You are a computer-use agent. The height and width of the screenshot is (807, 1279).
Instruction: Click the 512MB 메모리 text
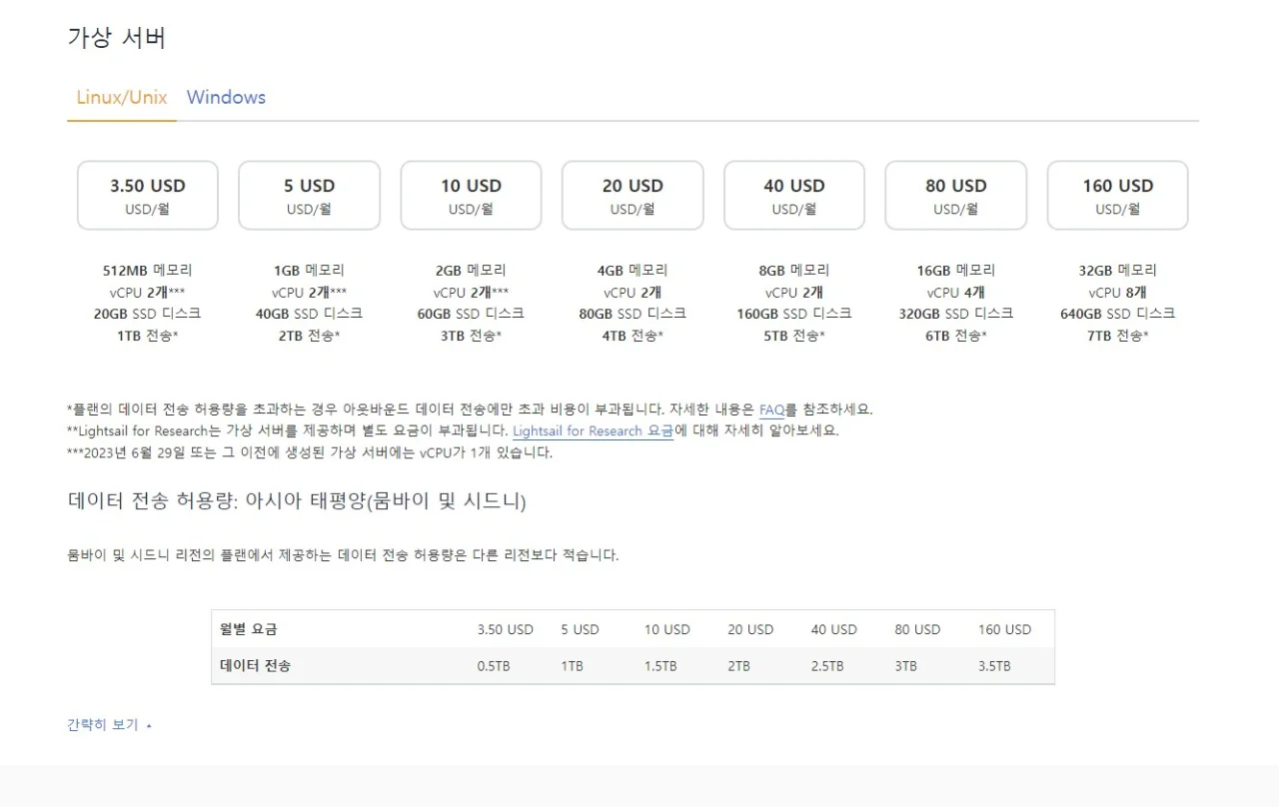pyautogui.click(x=148, y=270)
